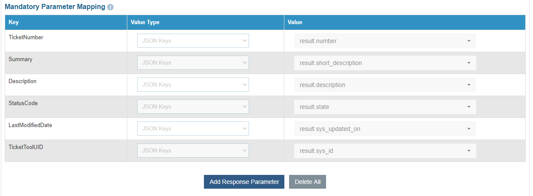The image size is (533, 196).
Task: Open the Value Type dropdown for Summary
Action: pos(193,63)
